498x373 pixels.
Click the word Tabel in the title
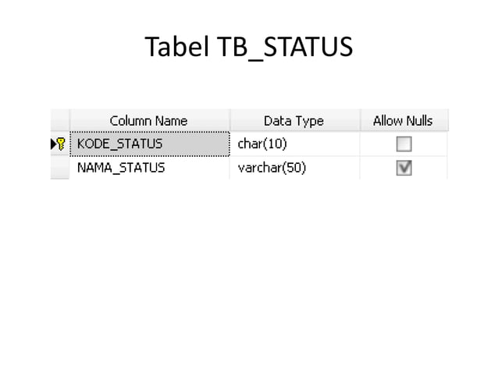click(173, 48)
